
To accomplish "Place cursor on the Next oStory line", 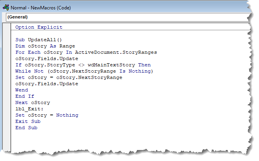I will point(33,102).
